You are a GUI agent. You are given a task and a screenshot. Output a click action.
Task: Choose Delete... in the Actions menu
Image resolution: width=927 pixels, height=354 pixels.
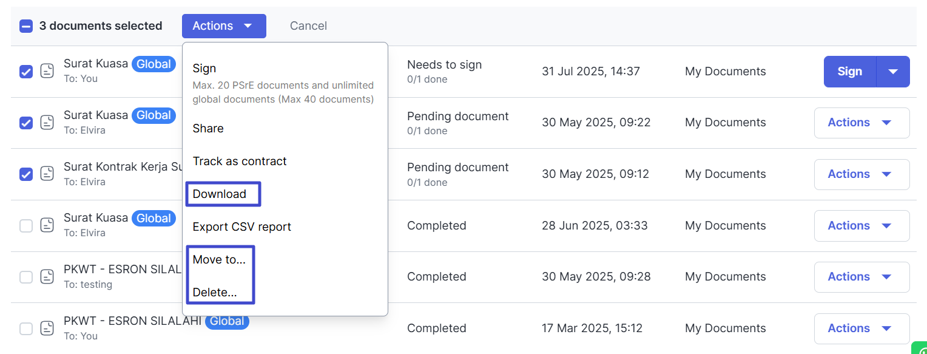coord(215,293)
